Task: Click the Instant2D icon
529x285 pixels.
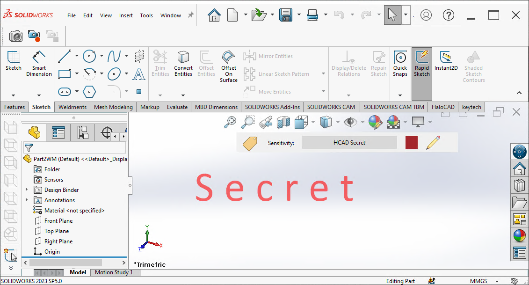Action: (x=446, y=61)
